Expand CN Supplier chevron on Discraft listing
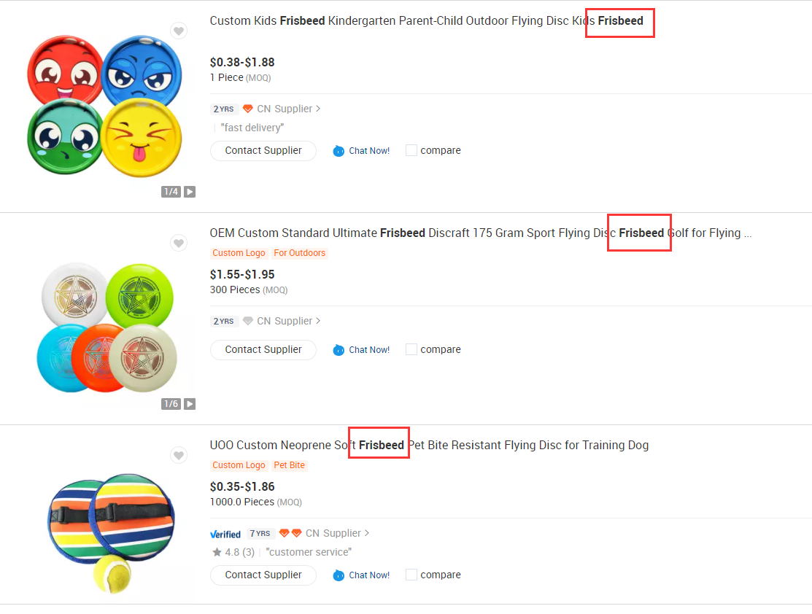The image size is (812, 614). [318, 322]
